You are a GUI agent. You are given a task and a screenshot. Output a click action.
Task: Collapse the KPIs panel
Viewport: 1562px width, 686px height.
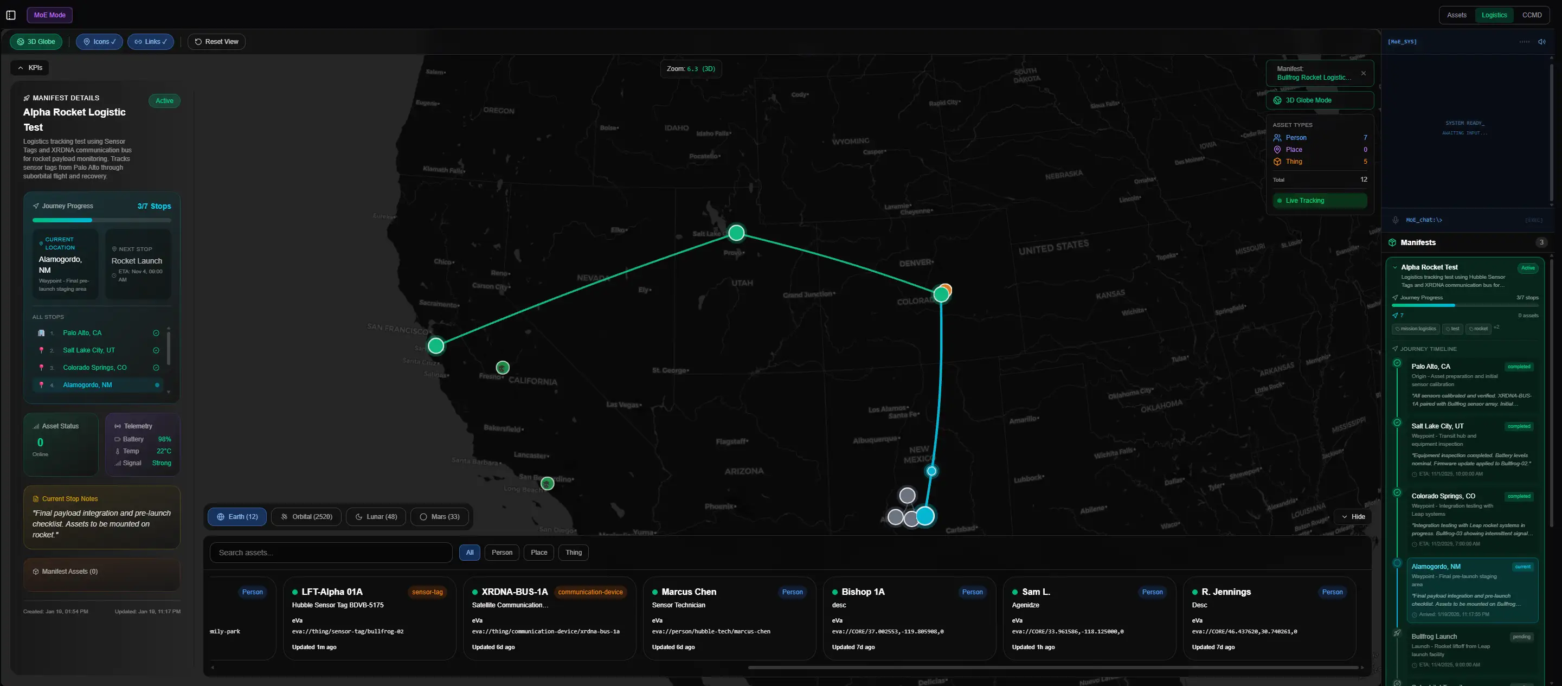(30, 67)
